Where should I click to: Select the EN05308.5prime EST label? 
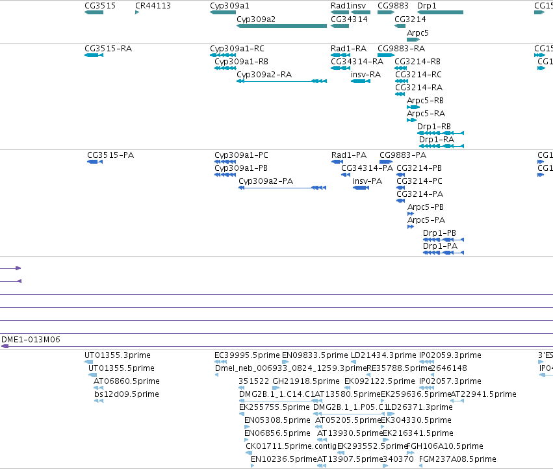[x=277, y=420]
